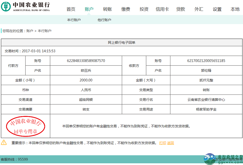
Task: Switch to the 本行账户 sub-tab
Action: [x=74, y=20]
